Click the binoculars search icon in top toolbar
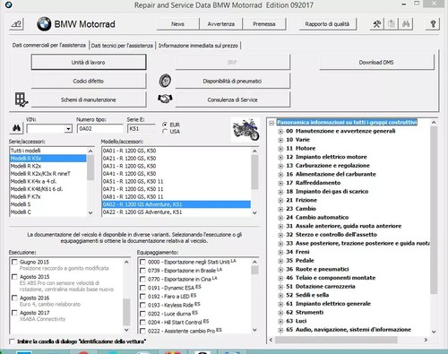The image size is (448, 354). (x=406, y=24)
